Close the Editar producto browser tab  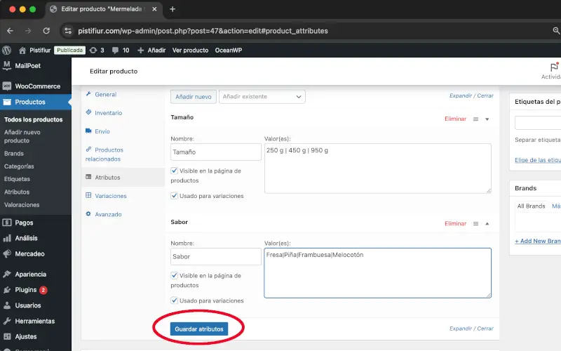coord(154,9)
